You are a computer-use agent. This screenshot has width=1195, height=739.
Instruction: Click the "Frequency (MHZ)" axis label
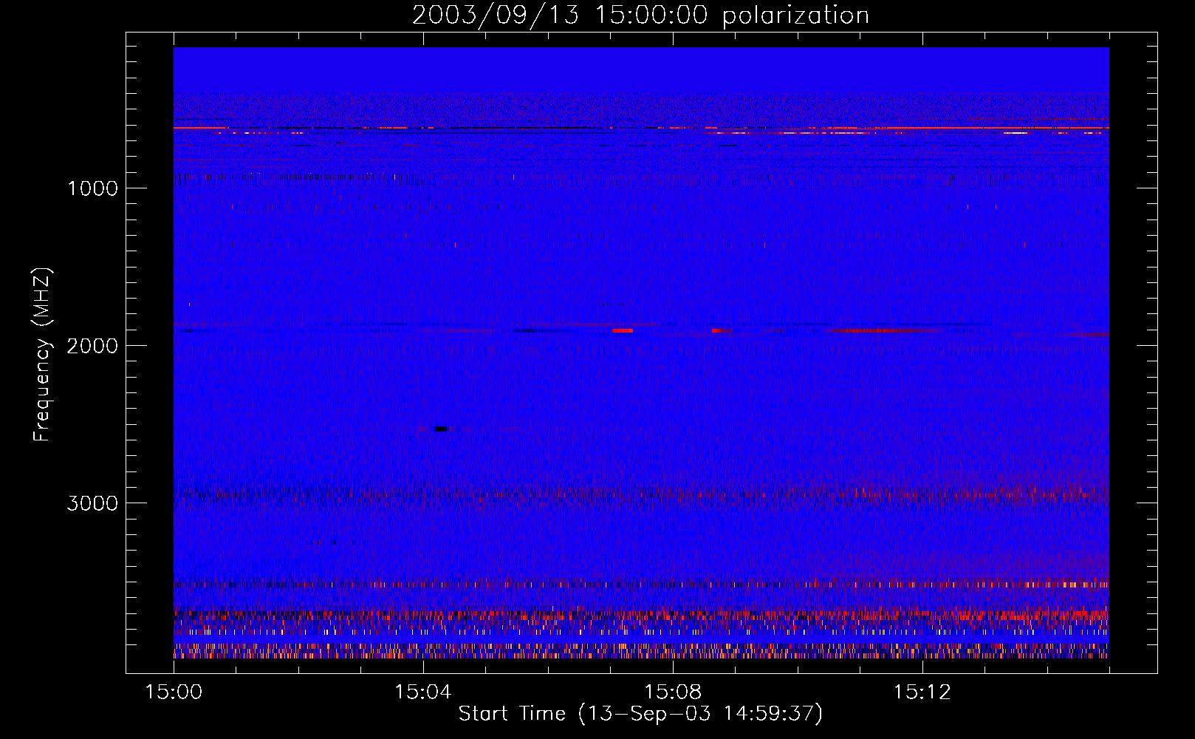tap(42, 354)
